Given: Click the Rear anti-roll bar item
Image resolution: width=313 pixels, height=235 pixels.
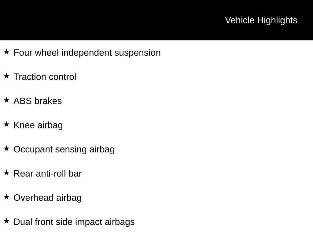Looking at the screenshot, I should tap(47, 174).
